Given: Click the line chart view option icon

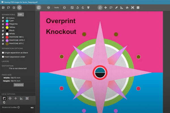Looking at the screenshot, I should coord(21,98).
